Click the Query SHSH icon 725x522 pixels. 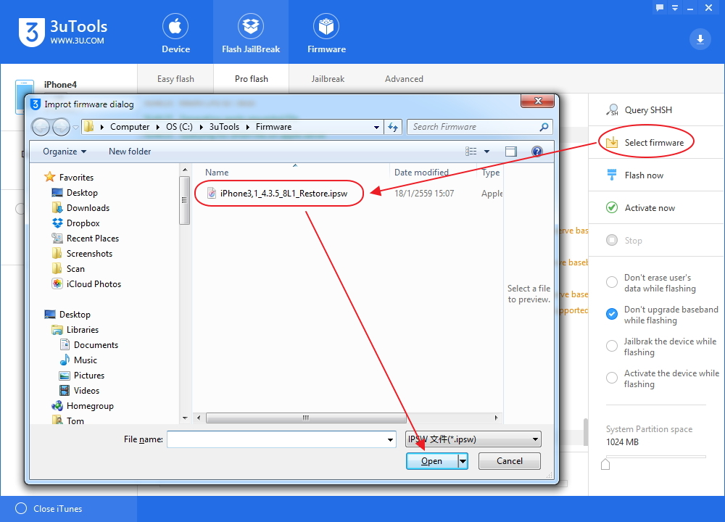point(612,110)
